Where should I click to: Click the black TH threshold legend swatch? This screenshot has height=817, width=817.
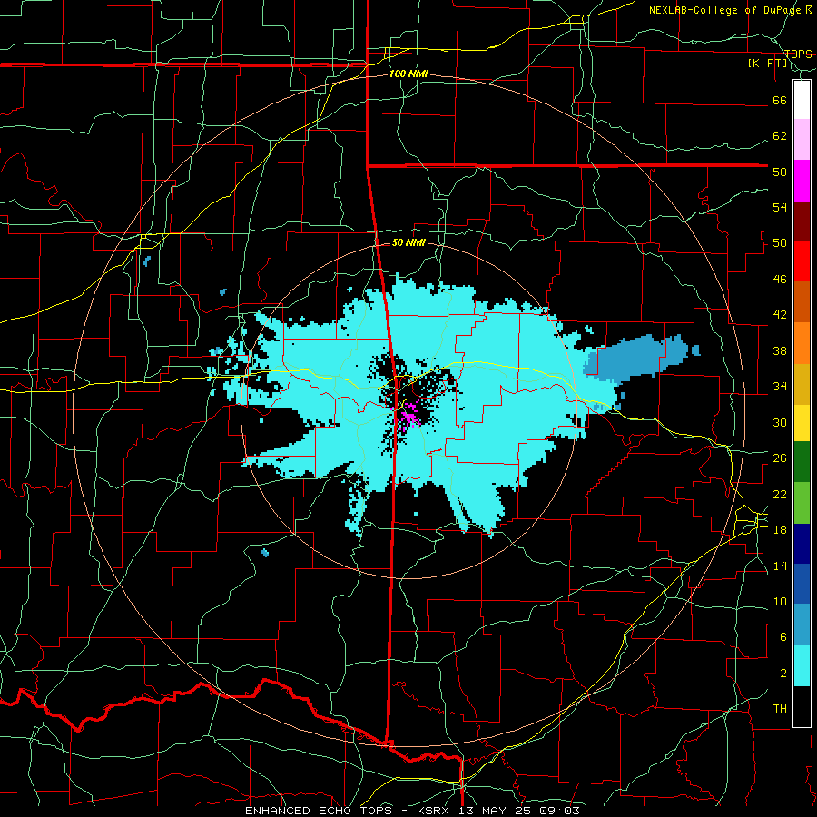[802, 706]
